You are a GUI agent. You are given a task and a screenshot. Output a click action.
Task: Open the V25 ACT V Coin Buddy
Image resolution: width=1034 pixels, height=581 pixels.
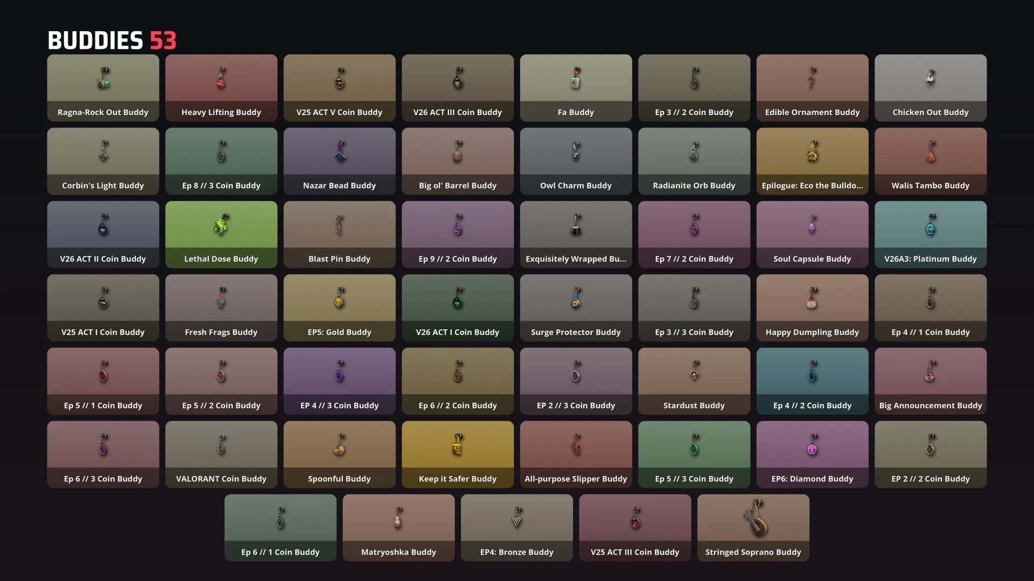click(339, 88)
